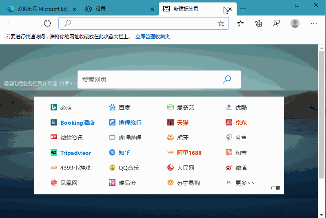
Task: Click the iQIYI 爱奇艺 icon
Action: click(x=171, y=107)
